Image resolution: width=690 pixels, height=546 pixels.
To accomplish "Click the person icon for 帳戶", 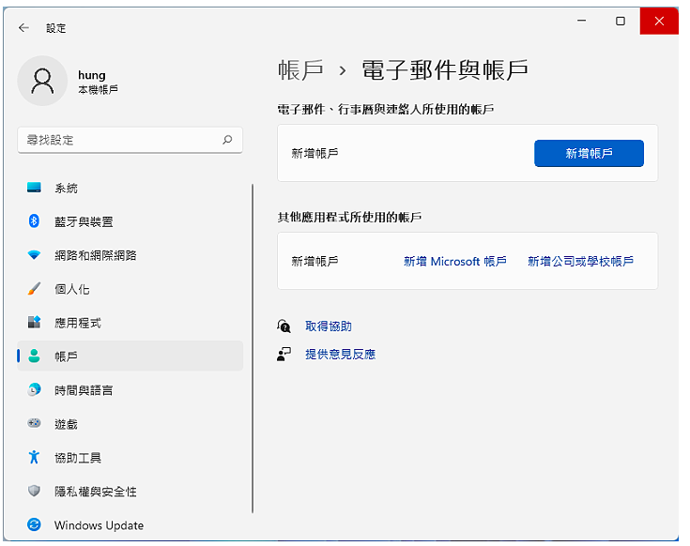I will click(34, 356).
